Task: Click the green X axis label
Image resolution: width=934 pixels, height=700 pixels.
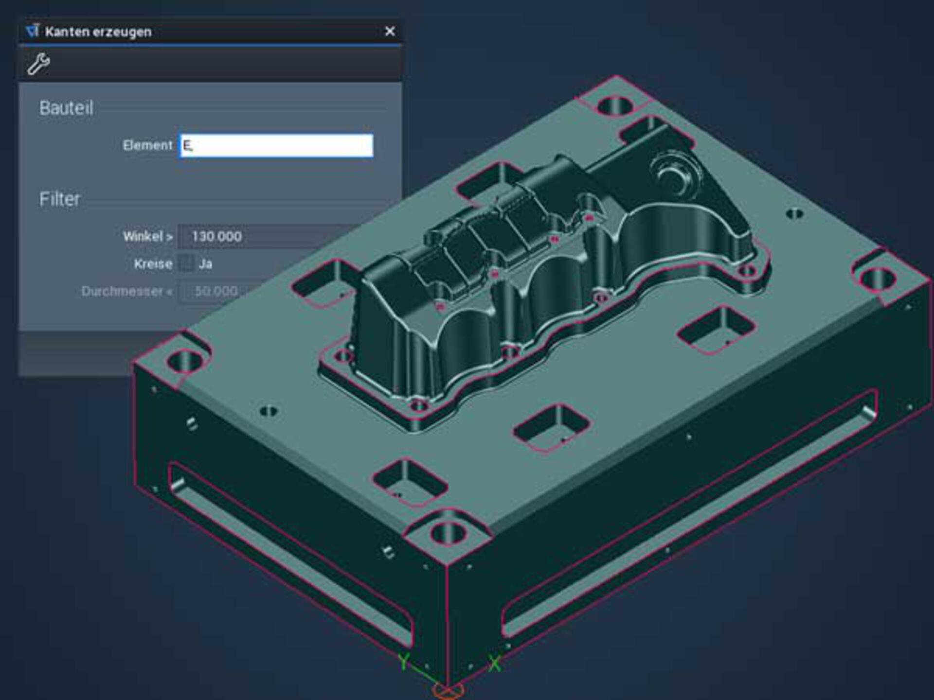Action: tap(495, 663)
